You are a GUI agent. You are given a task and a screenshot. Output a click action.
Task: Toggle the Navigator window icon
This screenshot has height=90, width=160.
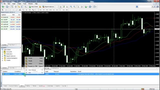pos(19,7)
